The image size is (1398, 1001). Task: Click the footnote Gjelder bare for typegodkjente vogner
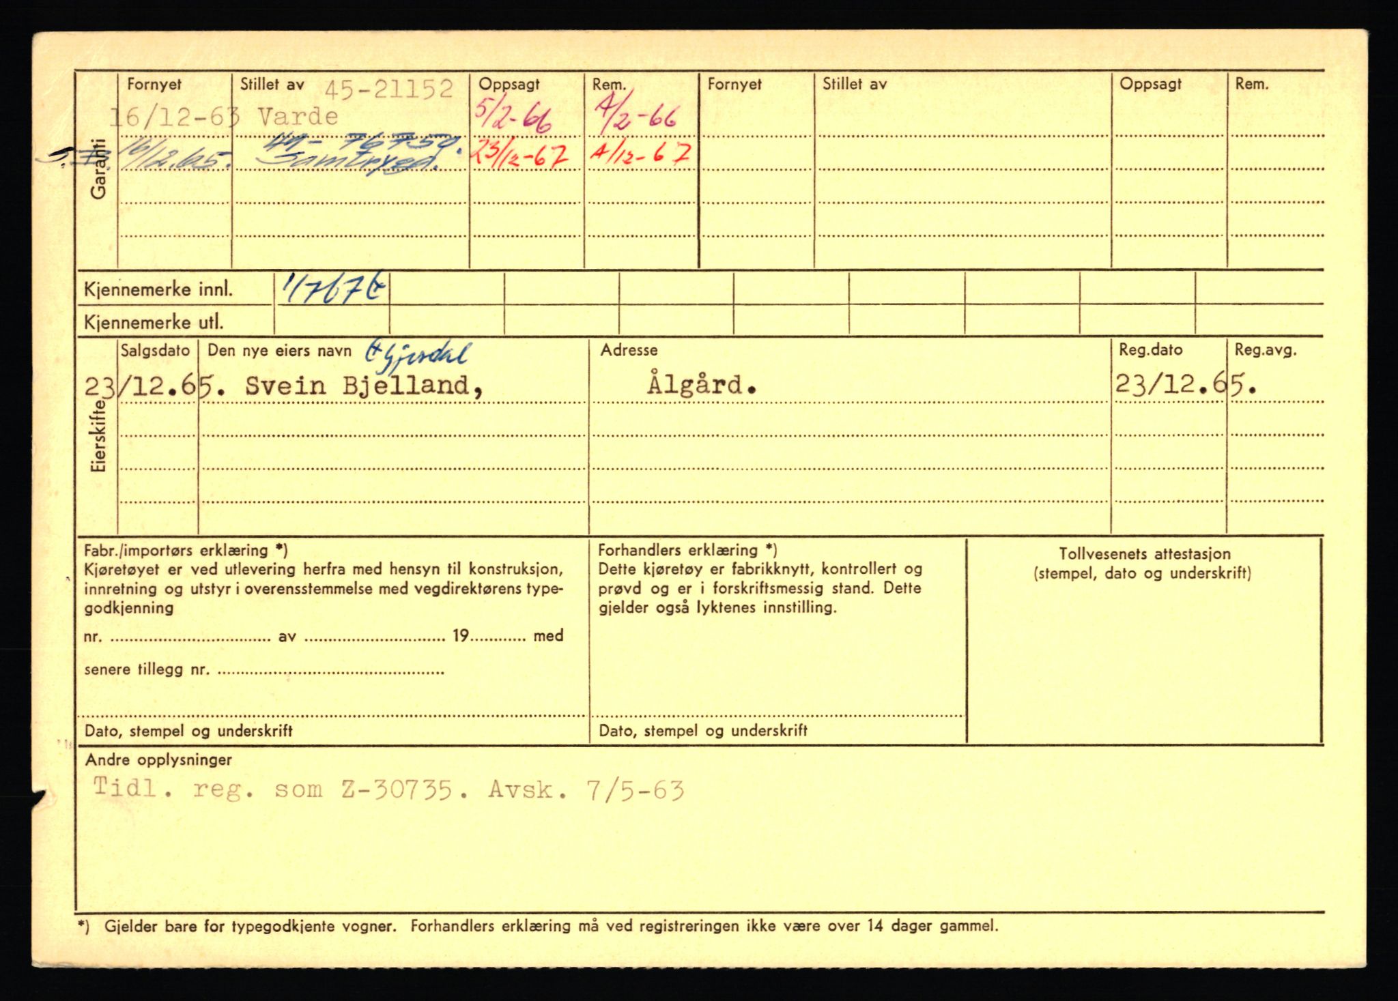[x=250, y=926]
